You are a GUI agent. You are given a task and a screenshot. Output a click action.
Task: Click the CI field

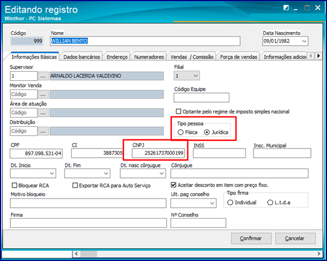click(97, 153)
